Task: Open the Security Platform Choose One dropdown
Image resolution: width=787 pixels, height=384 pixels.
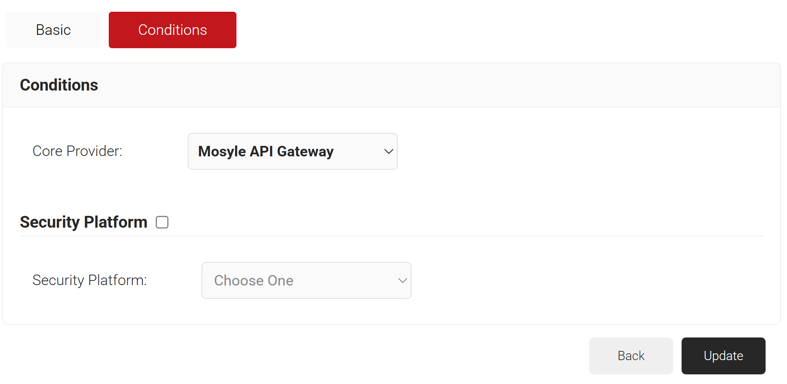Action: tap(307, 280)
